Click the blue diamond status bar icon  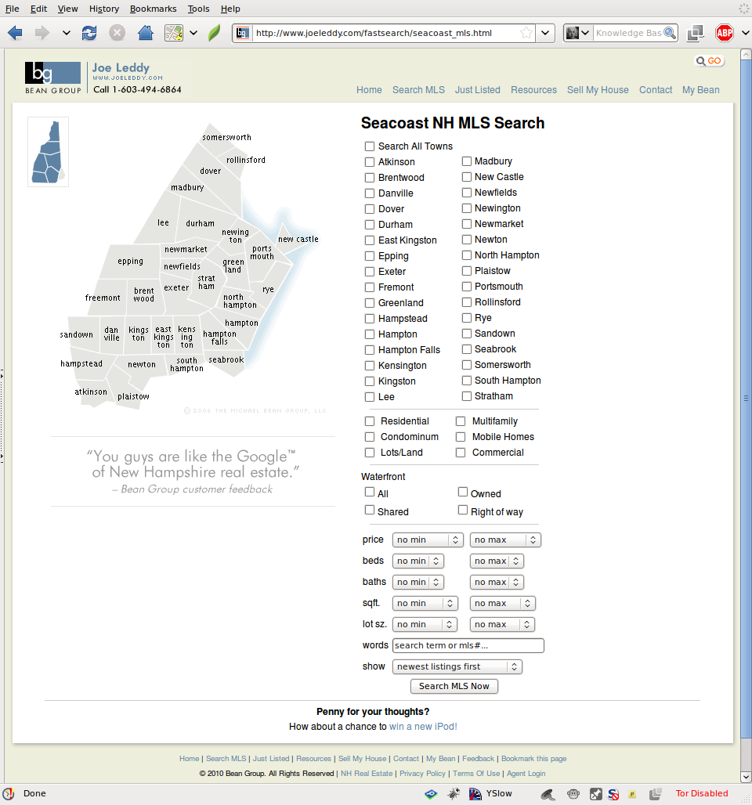431,794
